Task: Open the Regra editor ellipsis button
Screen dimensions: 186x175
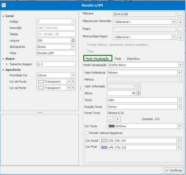Action: [180, 30]
